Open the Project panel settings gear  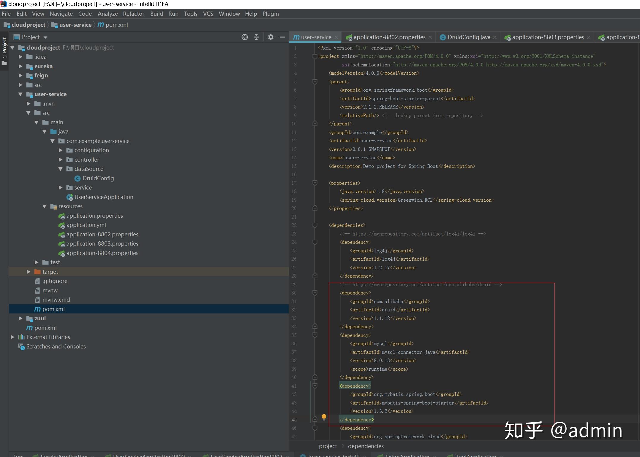tap(271, 37)
